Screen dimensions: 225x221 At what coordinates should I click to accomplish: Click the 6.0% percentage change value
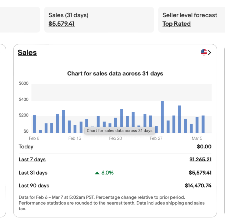point(107,173)
